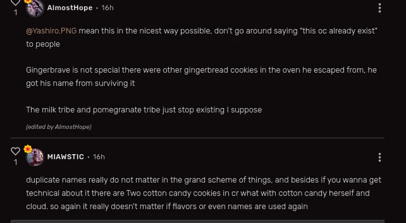Viewport: 406px width, 223px height.
Task: Visit the AlmostHope username link
Action: [69, 8]
